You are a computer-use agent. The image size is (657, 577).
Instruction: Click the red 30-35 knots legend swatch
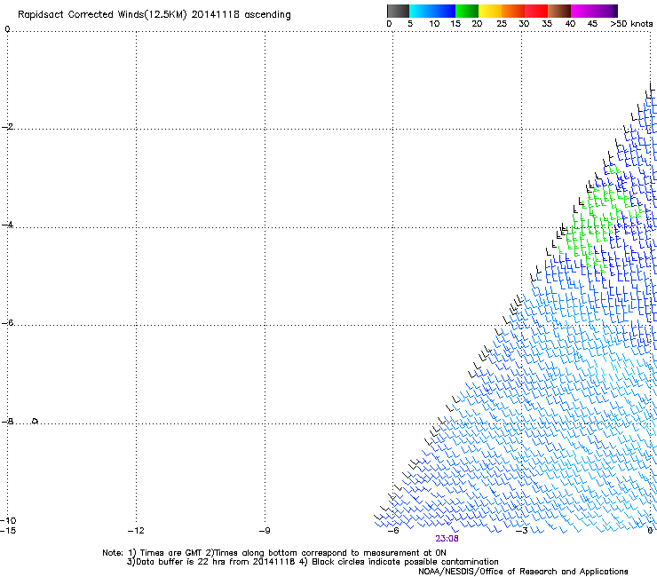click(x=536, y=11)
